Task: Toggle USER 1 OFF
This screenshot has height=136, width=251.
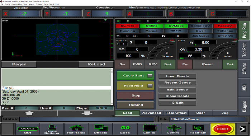Action: tap(176, 31)
